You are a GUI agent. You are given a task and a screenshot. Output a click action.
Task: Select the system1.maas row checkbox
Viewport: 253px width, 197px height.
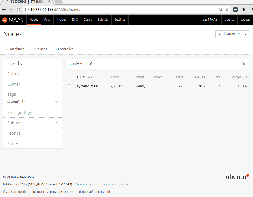pyautogui.click(x=69, y=86)
